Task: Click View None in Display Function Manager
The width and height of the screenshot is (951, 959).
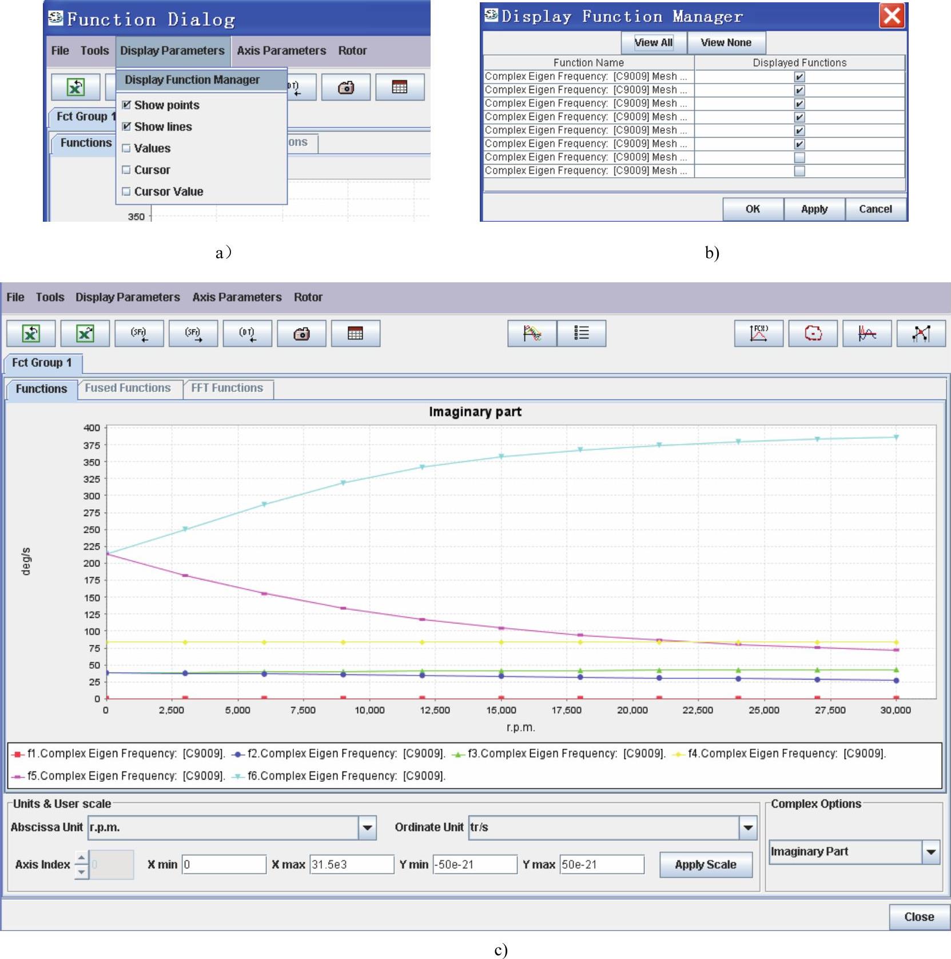Action: coord(726,43)
